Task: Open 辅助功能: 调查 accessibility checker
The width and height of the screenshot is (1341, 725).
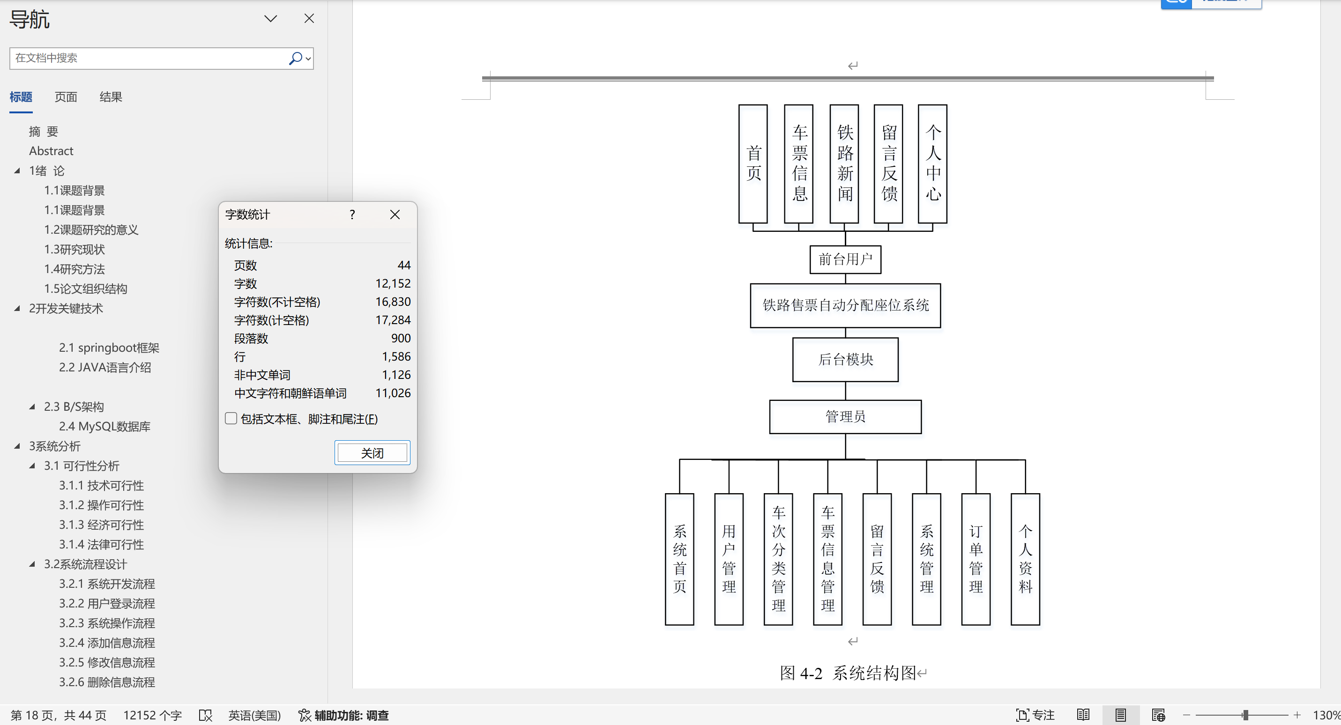Action: point(343,716)
